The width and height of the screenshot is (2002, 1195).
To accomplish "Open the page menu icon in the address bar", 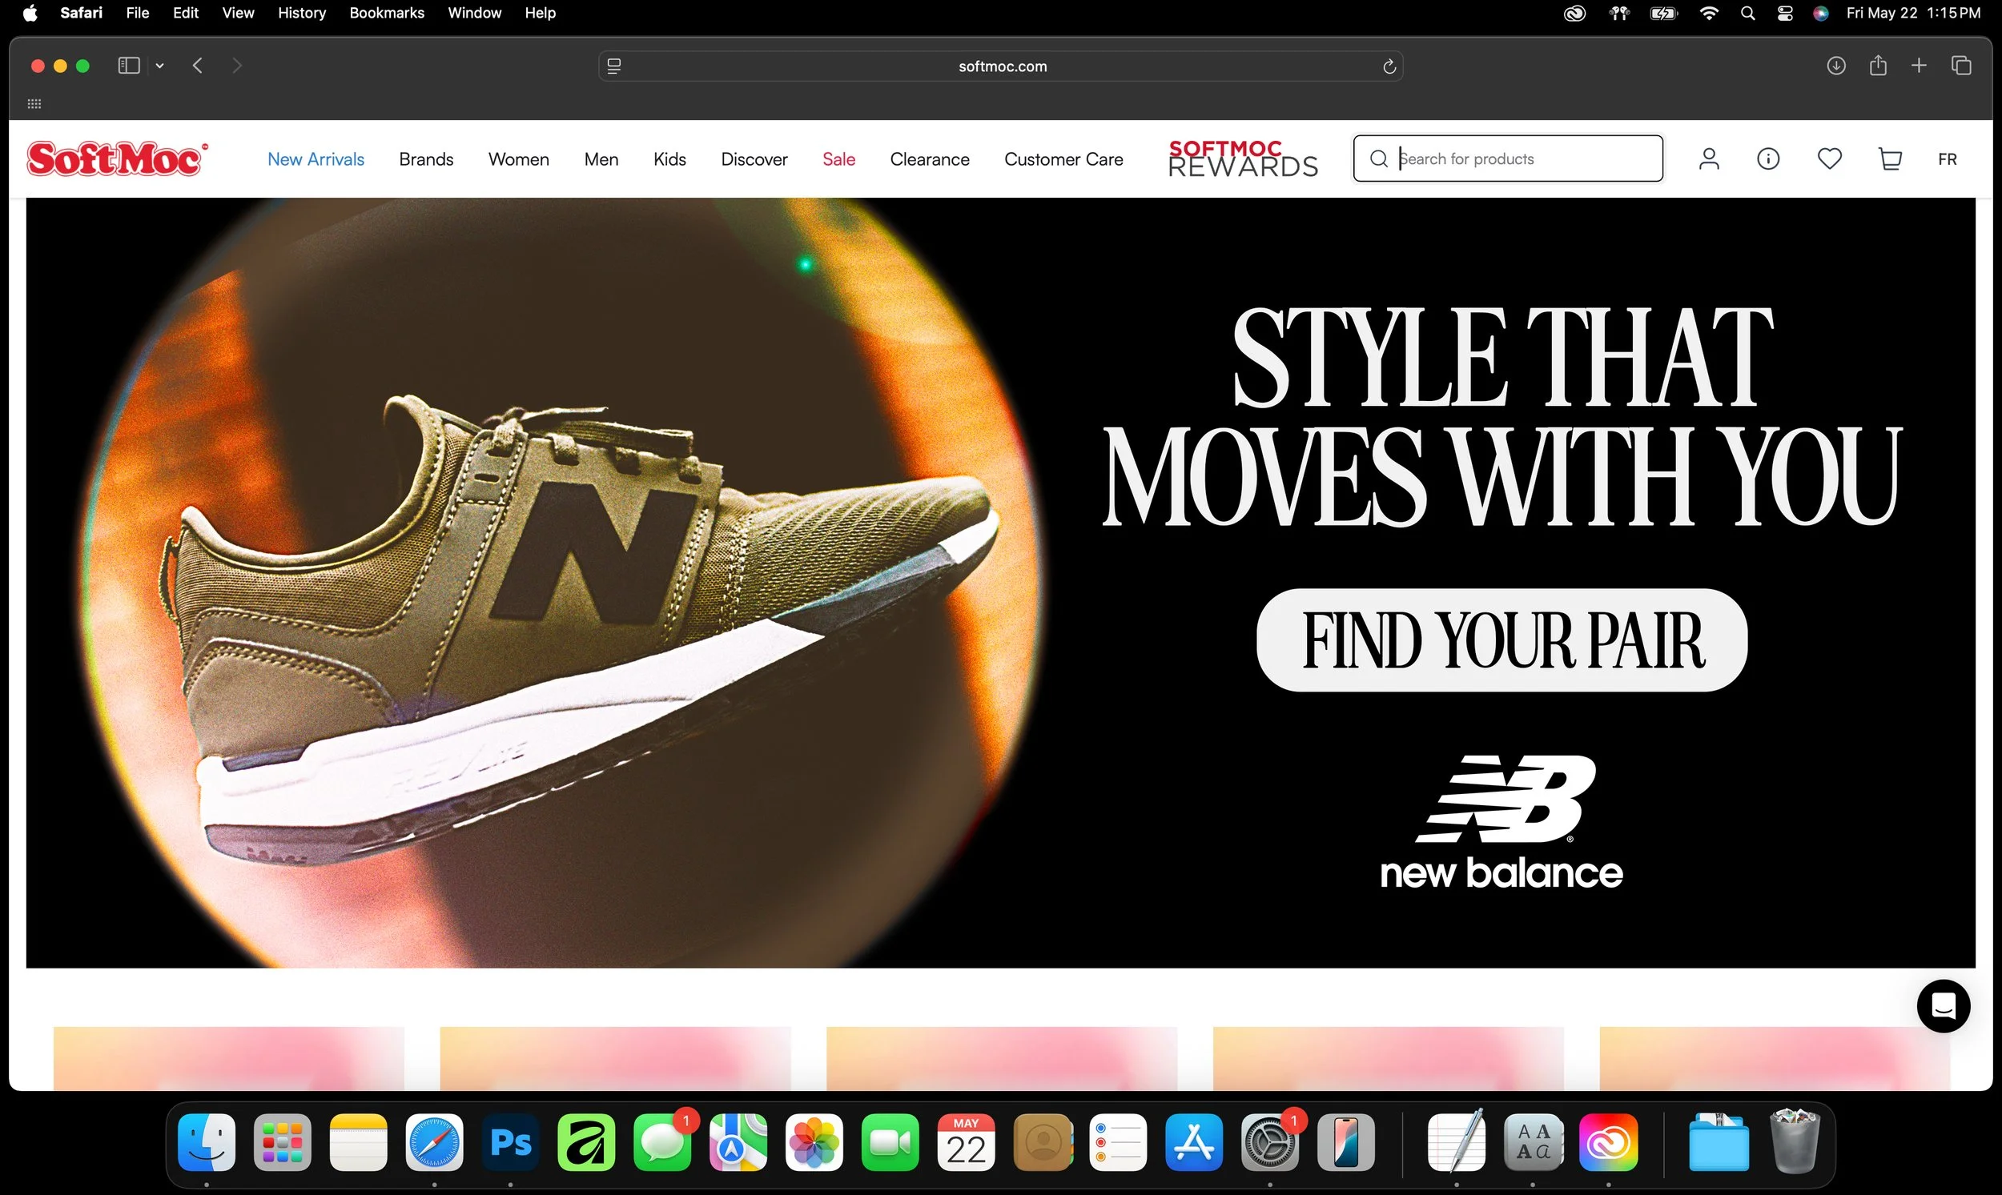I will click(614, 66).
